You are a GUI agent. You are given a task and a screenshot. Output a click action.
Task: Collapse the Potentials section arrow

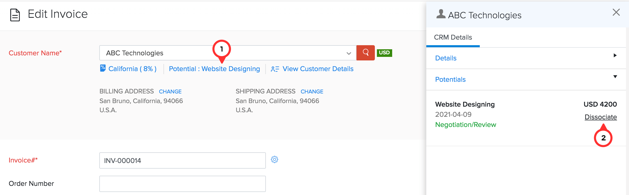click(x=615, y=77)
